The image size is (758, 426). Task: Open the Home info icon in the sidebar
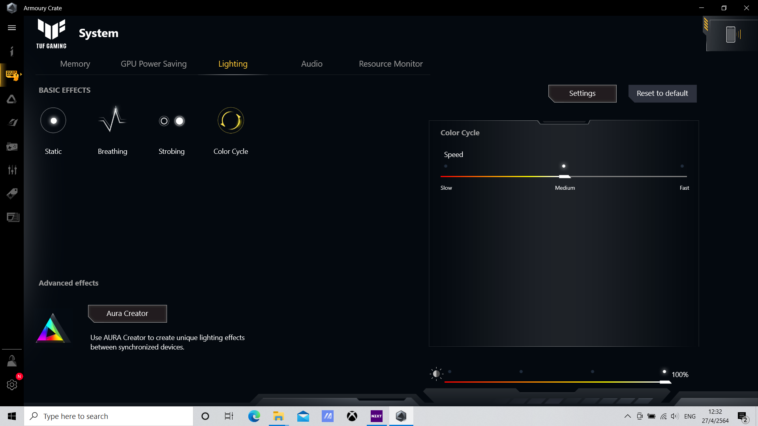[x=12, y=51]
